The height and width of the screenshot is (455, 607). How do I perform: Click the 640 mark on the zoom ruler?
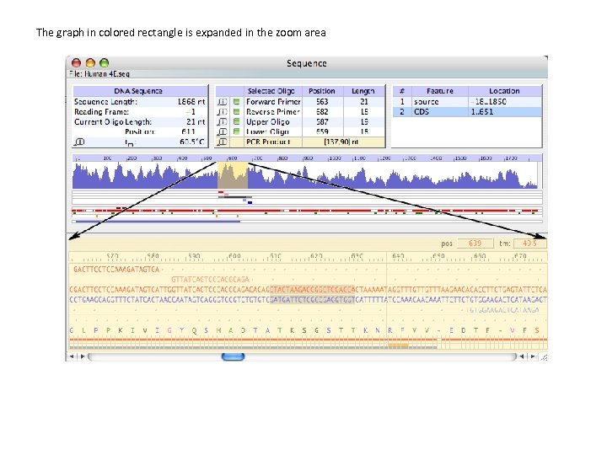(x=398, y=256)
